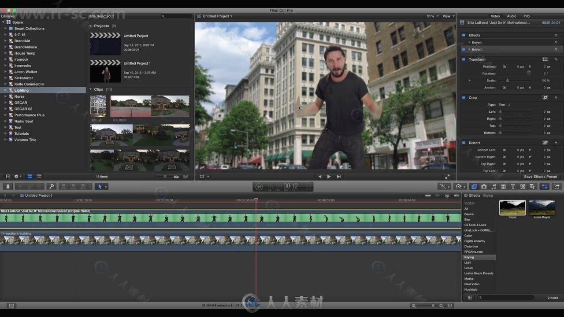Enable Crop on-screen controls icon

click(545, 98)
